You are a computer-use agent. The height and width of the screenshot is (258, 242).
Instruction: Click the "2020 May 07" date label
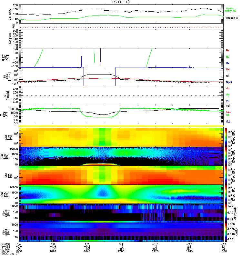[x=10, y=253]
